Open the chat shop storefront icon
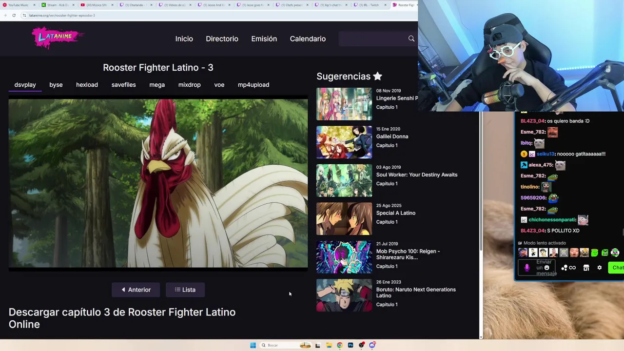 (586, 268)
